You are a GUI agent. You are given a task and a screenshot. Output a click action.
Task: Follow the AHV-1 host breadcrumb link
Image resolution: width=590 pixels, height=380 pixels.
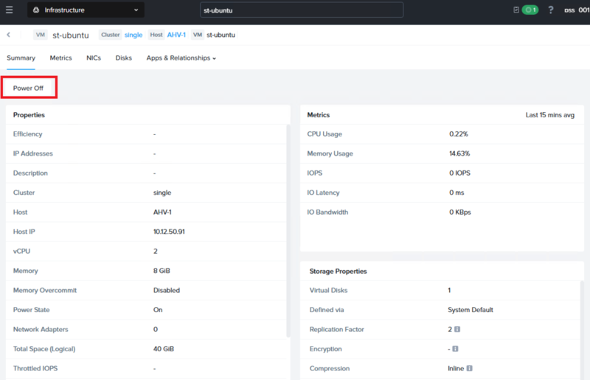click(176, 35)
